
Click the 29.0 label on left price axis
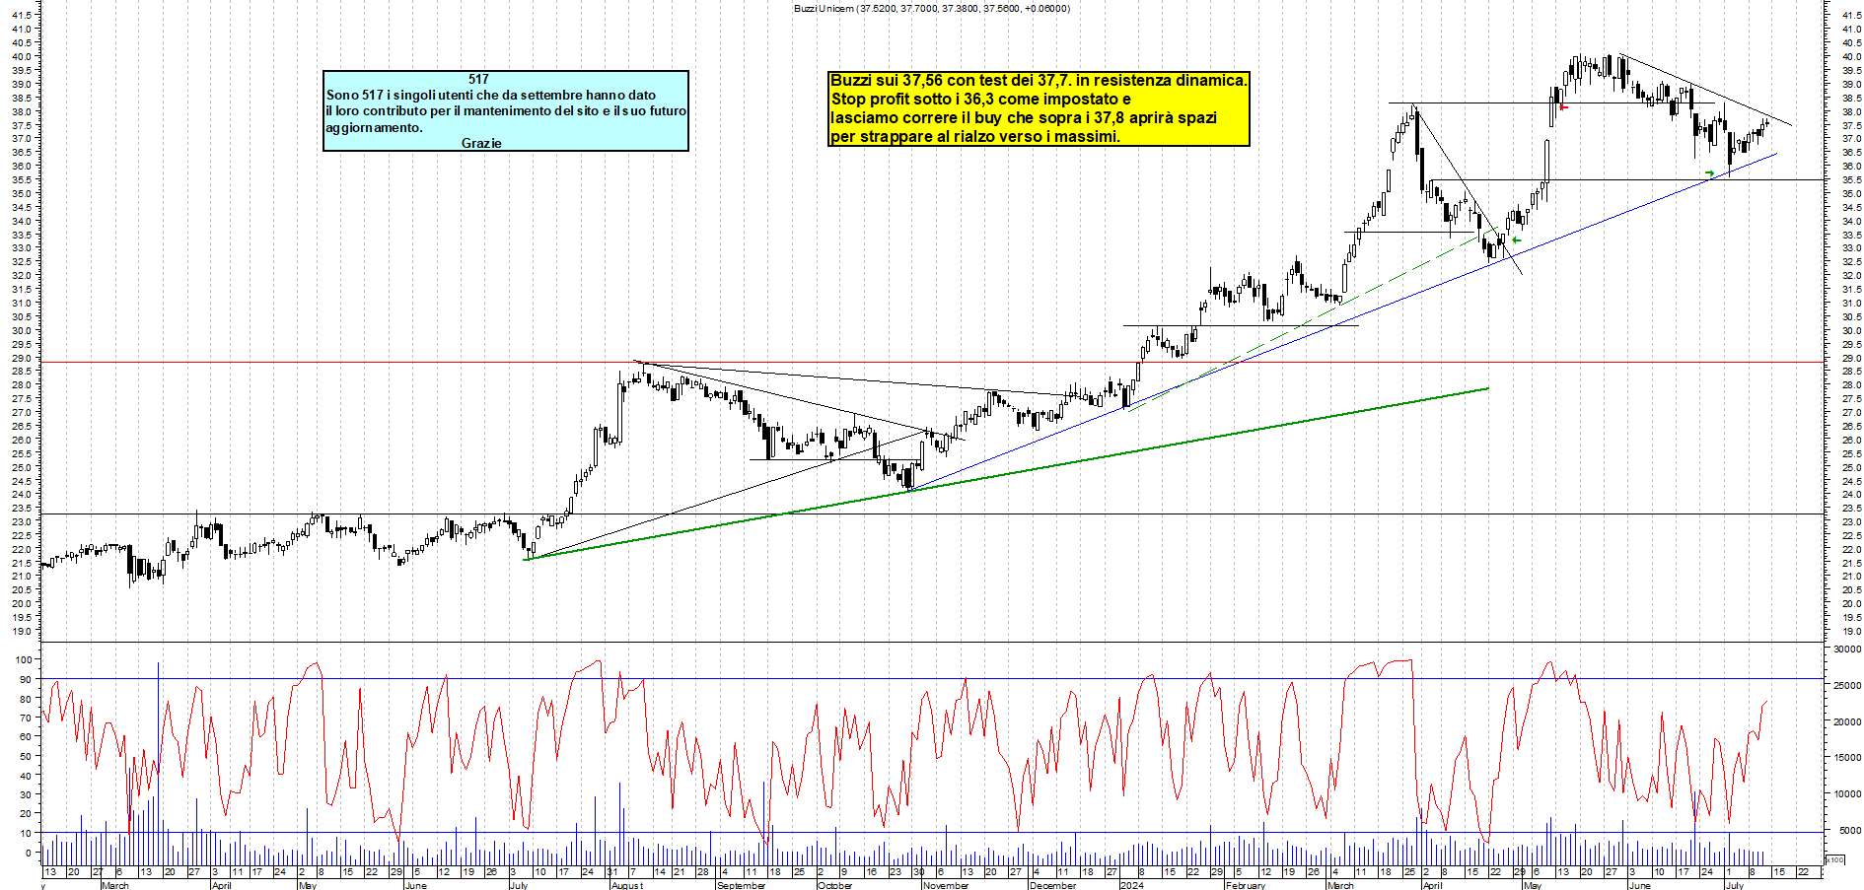tap(22, 358)
